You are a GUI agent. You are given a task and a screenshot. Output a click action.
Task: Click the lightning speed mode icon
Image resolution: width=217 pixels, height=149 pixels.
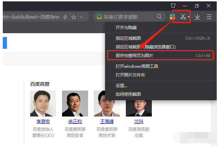tap(65, 17)
